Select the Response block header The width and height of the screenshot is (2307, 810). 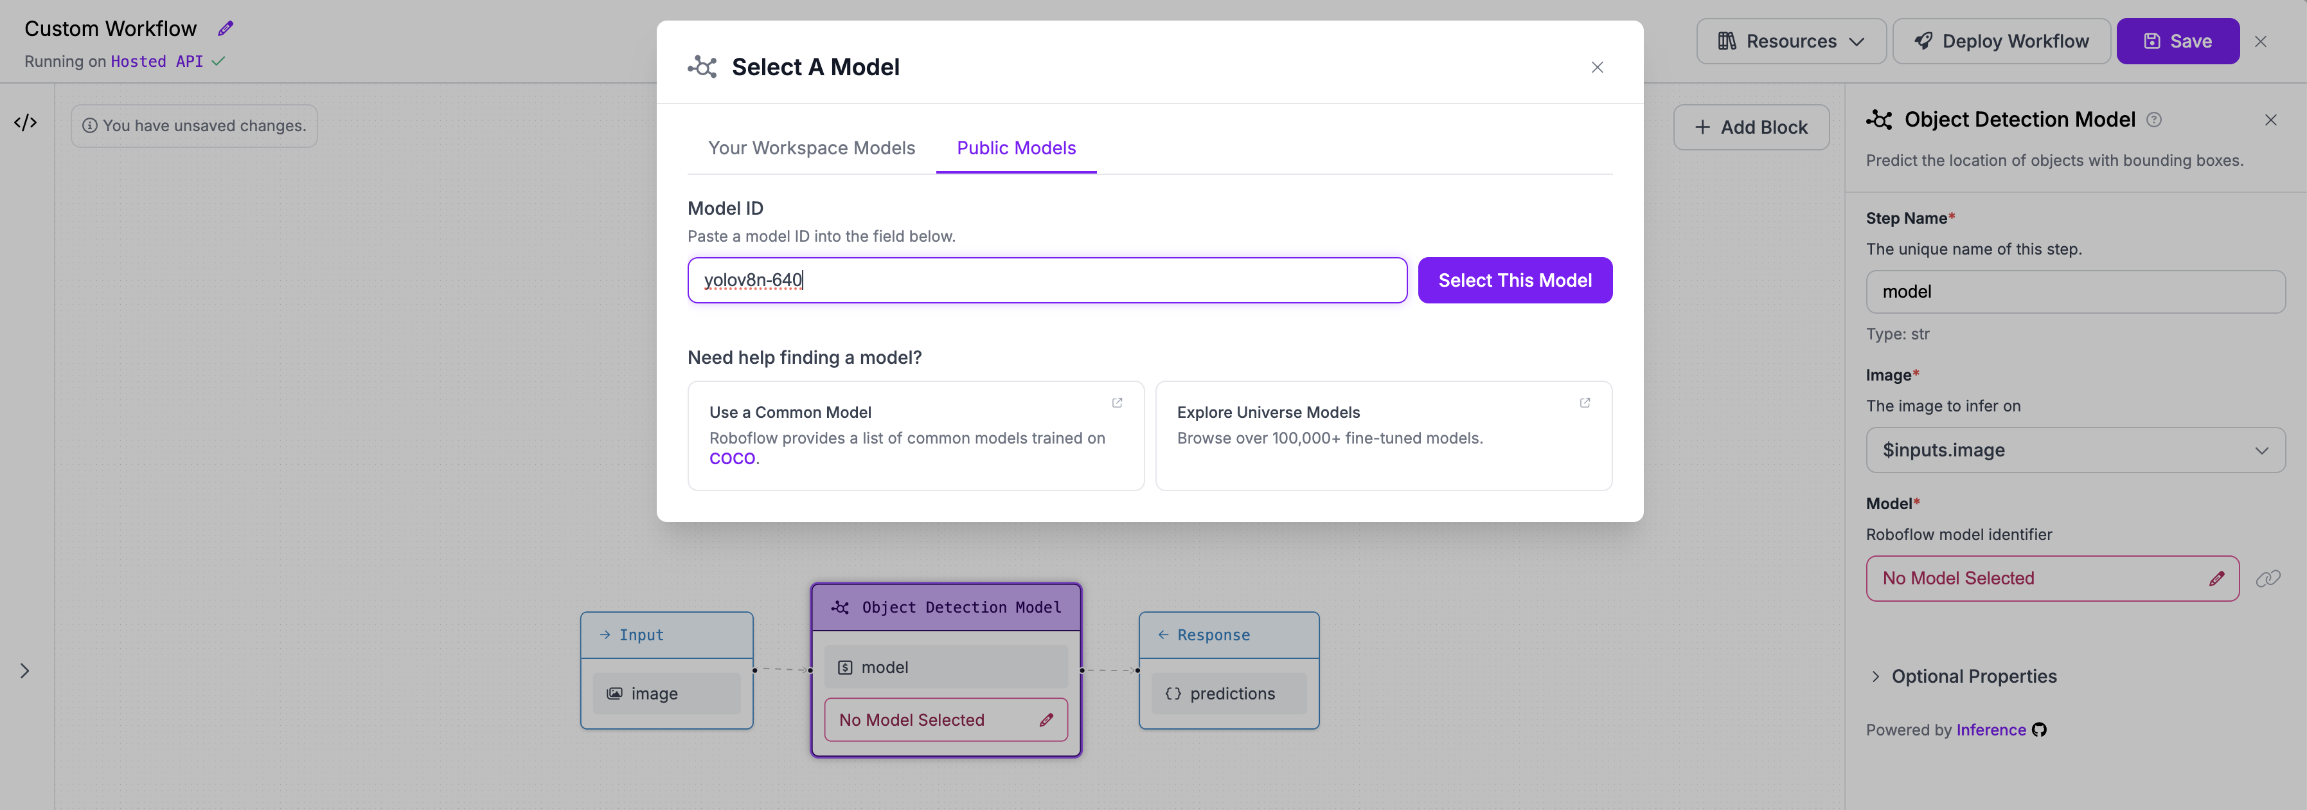coord(1229,635)
